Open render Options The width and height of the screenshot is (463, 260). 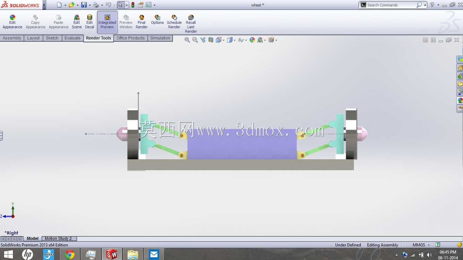[157, 20]
